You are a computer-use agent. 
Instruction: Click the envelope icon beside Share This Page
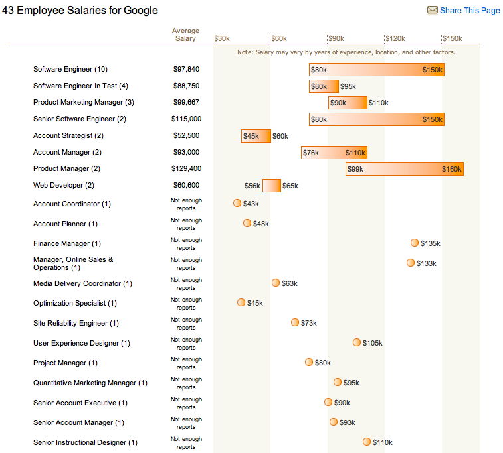[x=432, y=11]
